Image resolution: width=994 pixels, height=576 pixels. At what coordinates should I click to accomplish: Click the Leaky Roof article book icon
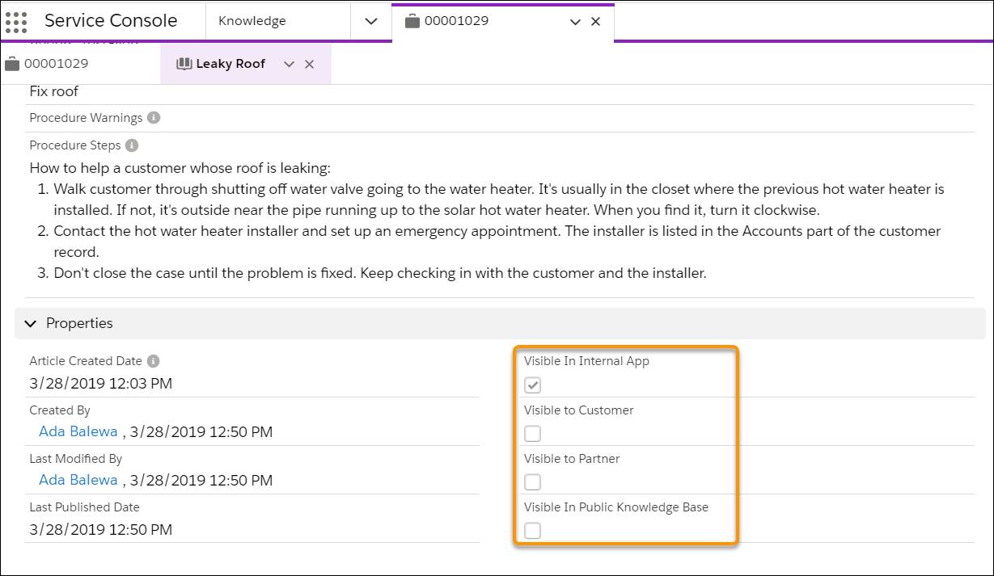tap(184, 64)
